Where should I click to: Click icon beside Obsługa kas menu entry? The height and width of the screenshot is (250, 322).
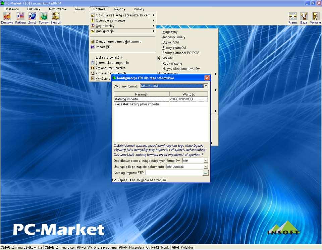pos(93,15)
